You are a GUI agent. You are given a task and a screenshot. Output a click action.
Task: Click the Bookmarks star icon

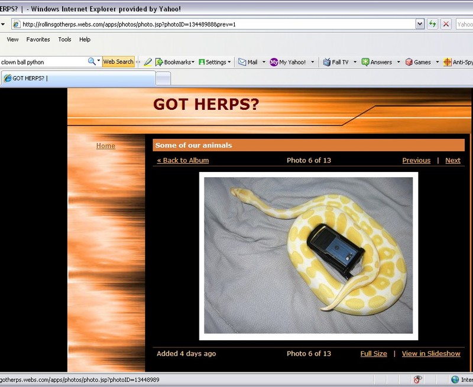pos(159,62)
